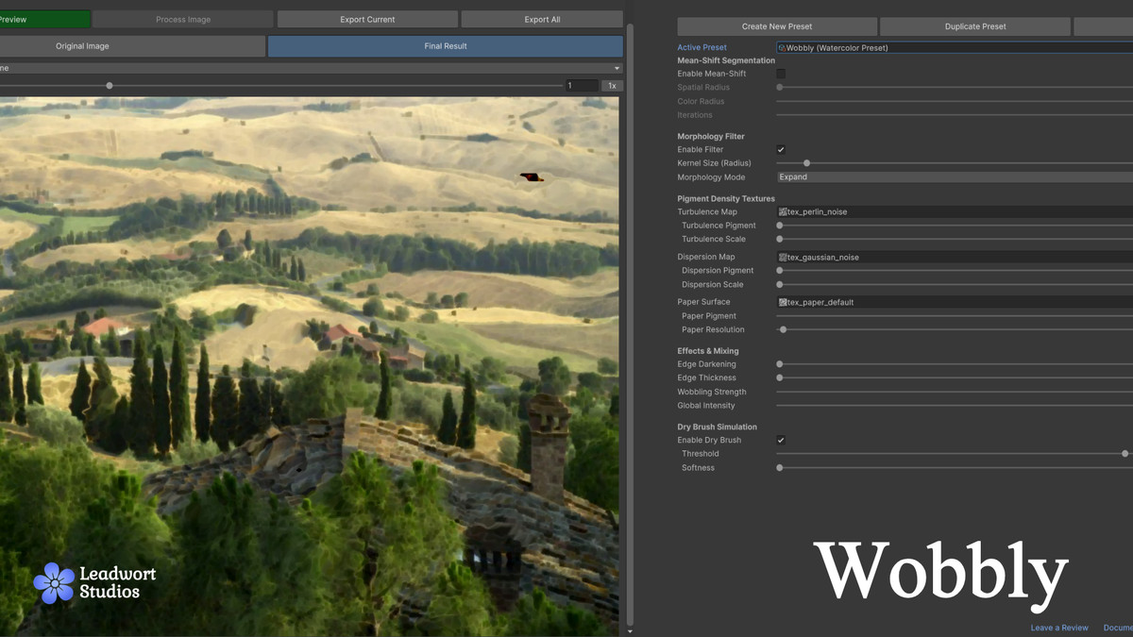
Task: Click the Turbulence Pigment slider handle
Action: [x=780, y=226]
